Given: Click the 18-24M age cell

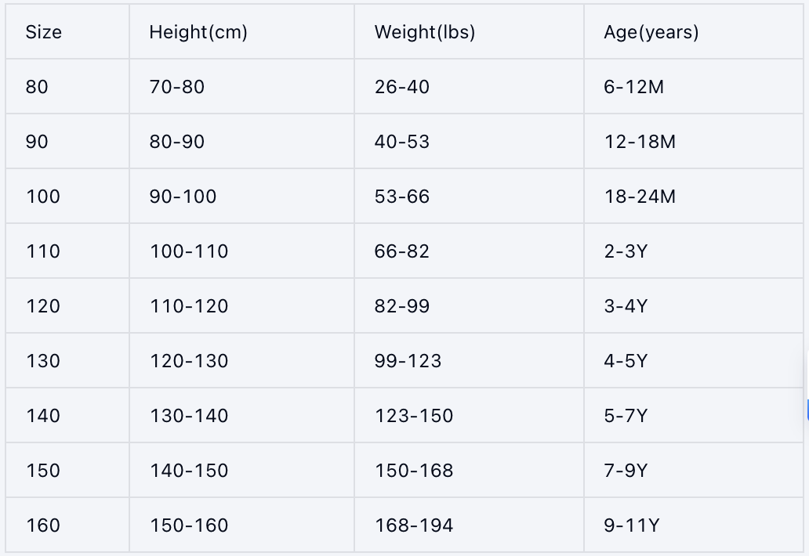Looking at the screenshot, I should point(640,197).
